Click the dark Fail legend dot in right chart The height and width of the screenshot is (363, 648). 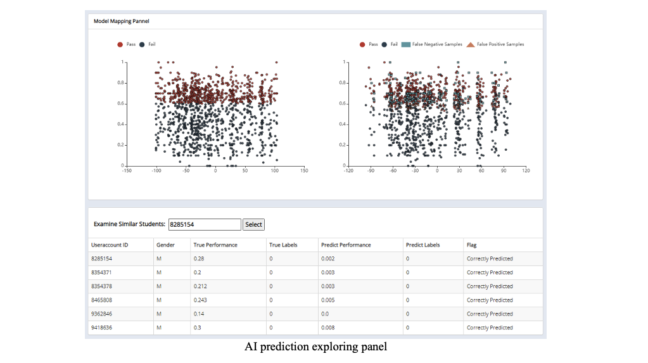pyautogui.click(x=384, y=44)
